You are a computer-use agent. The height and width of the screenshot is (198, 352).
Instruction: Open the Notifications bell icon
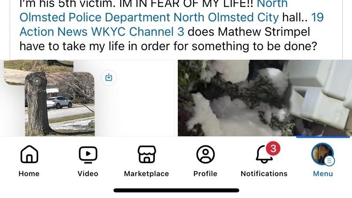pos(264,155)
